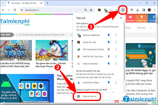
Task: Open more options for AnimeVsub Helper
Action: (116, 83)
